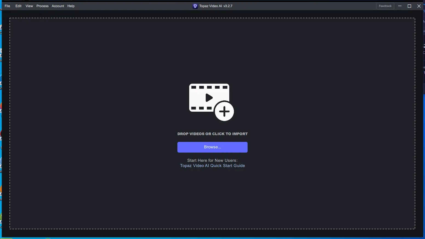Open the Account menu
425x239 pixels.
coord(58,6)
